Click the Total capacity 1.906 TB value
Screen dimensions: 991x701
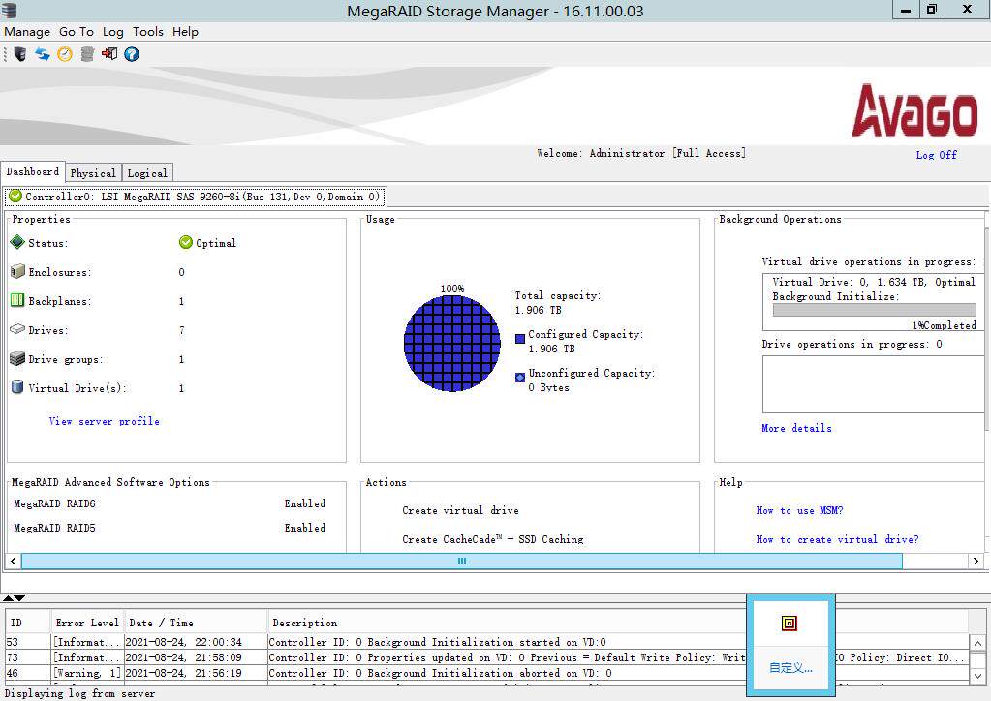click(538, 310)
